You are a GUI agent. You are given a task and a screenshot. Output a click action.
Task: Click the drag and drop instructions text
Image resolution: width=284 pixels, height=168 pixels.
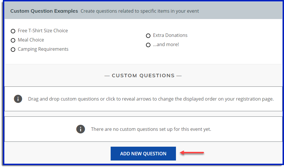coord(151,99)
